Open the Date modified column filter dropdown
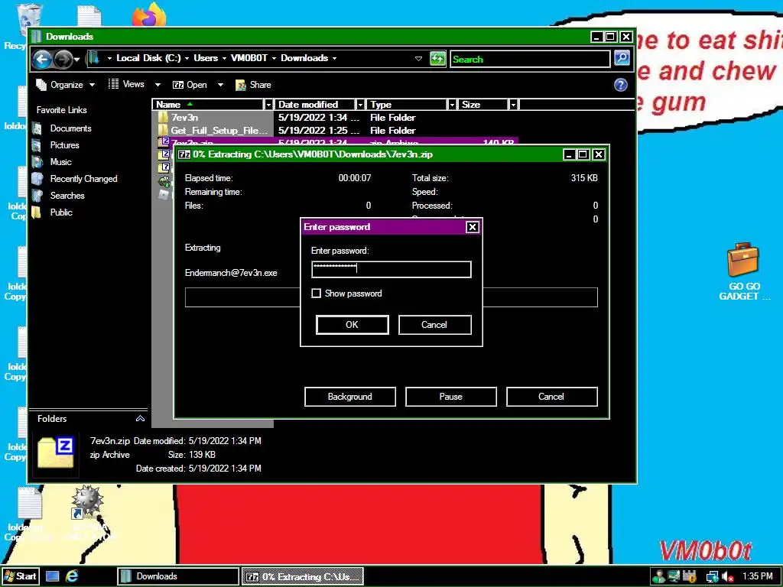 359,104
